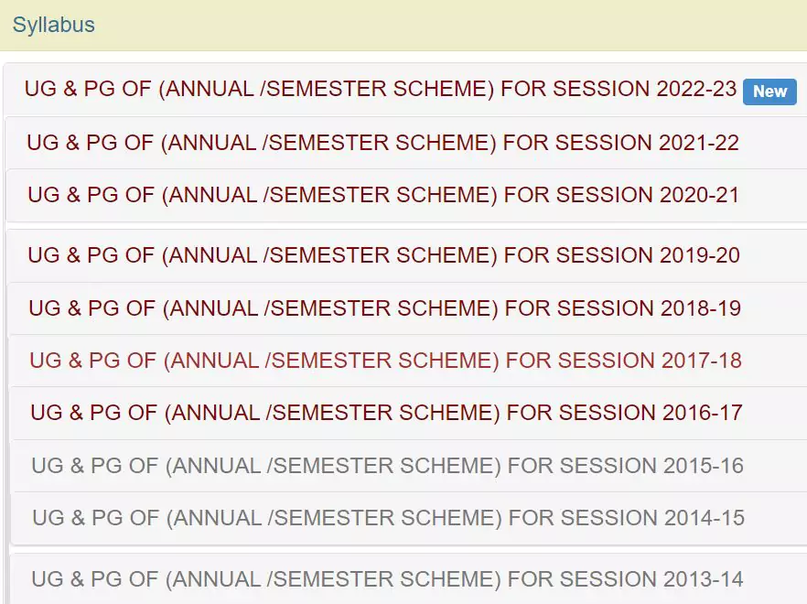Click the 2016-17 year text
The image size is (807, 604).
click(703, 413)
